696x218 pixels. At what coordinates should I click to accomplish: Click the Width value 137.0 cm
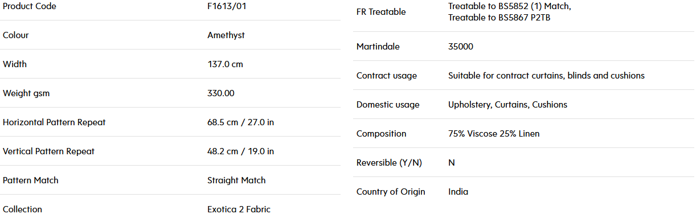(x=225, y=64)
